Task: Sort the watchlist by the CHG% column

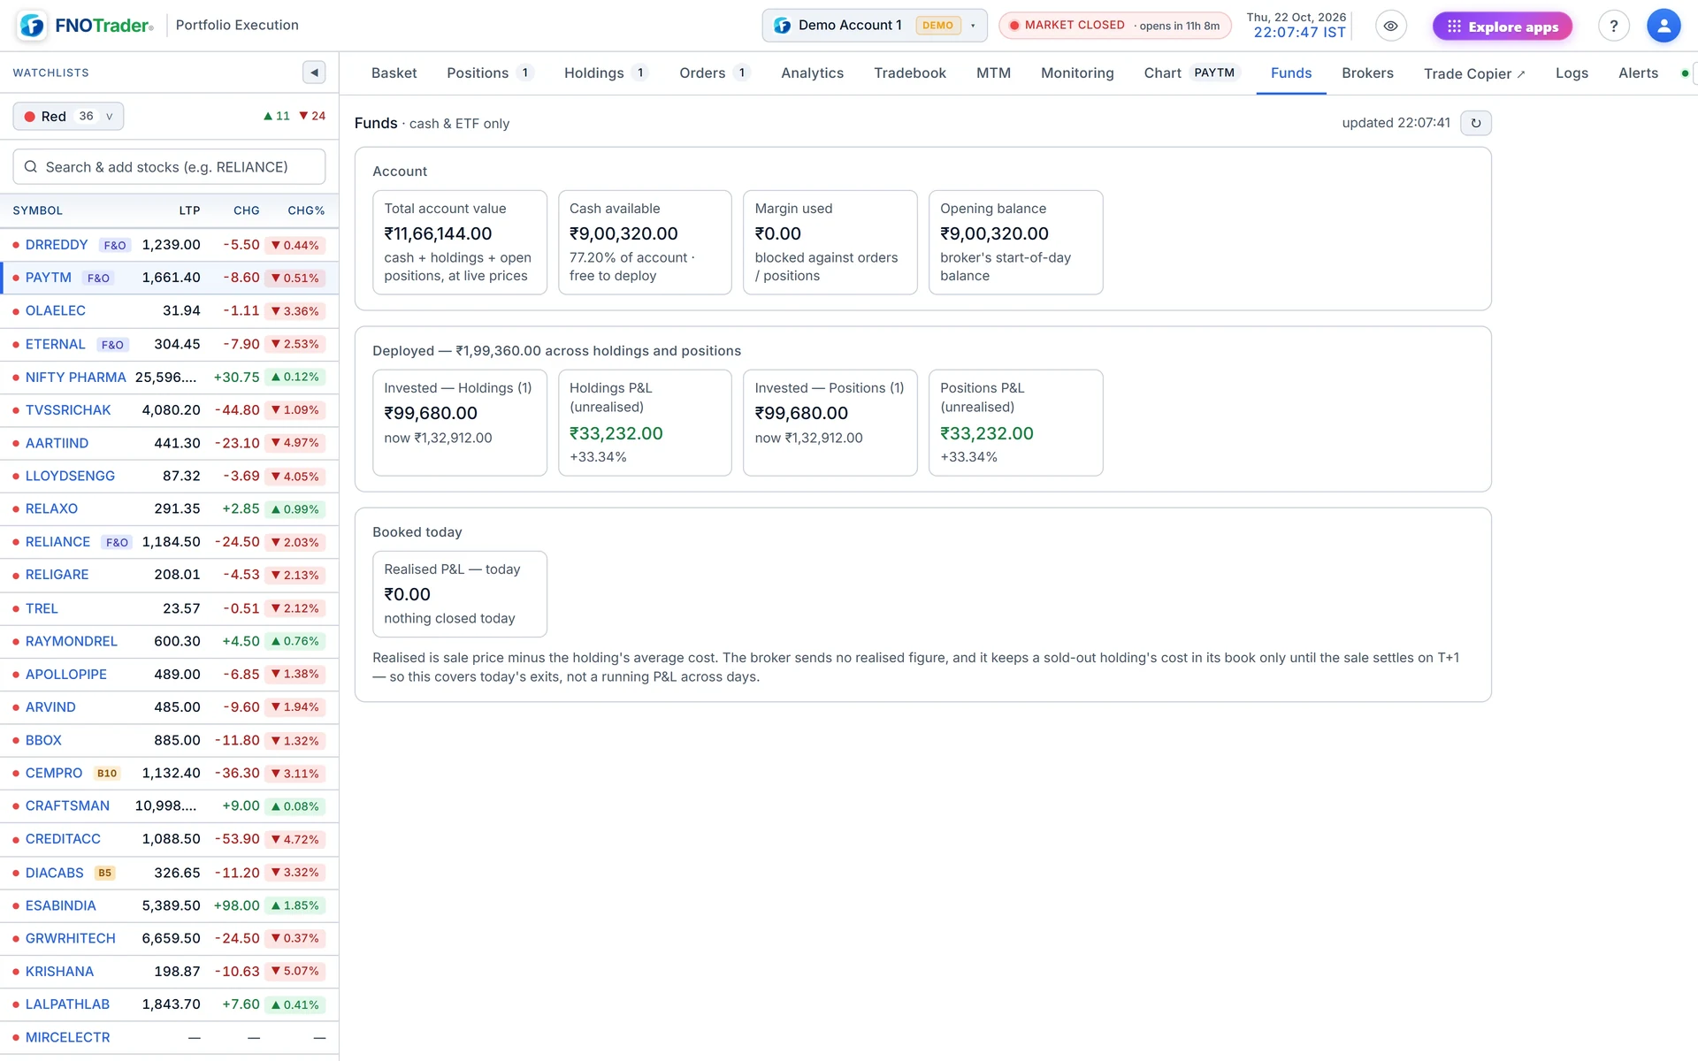Action: click(306, 210)
